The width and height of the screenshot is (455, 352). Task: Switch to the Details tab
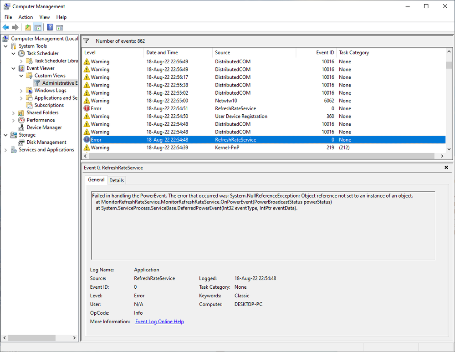point(117,180)
